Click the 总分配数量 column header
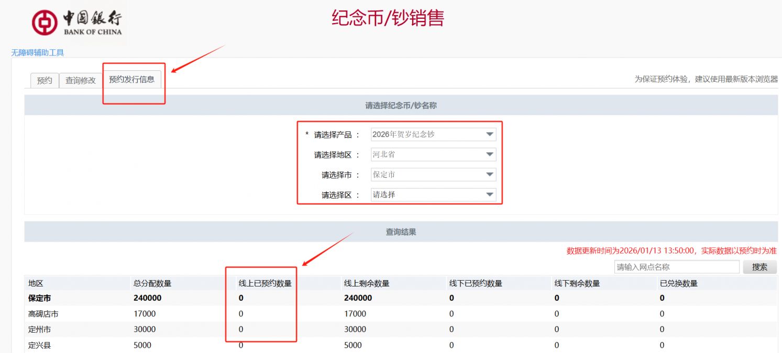Viewport: 782px width, 353px height. click(152, 283)
